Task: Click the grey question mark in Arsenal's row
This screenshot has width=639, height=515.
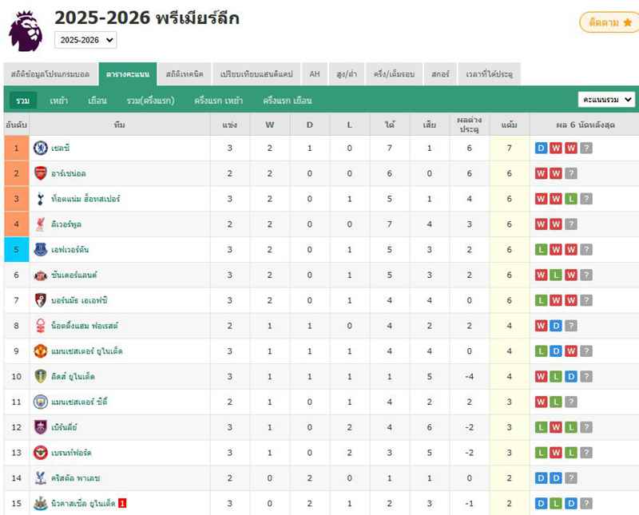Action: (571, 173)
